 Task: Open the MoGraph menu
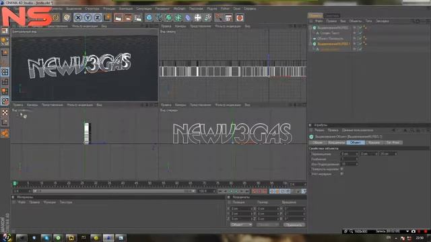click(179, 9)
